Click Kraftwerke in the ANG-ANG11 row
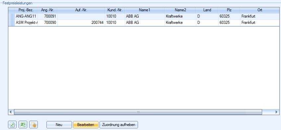The height and width of the screenshot is (130, 281). point(180,17)
